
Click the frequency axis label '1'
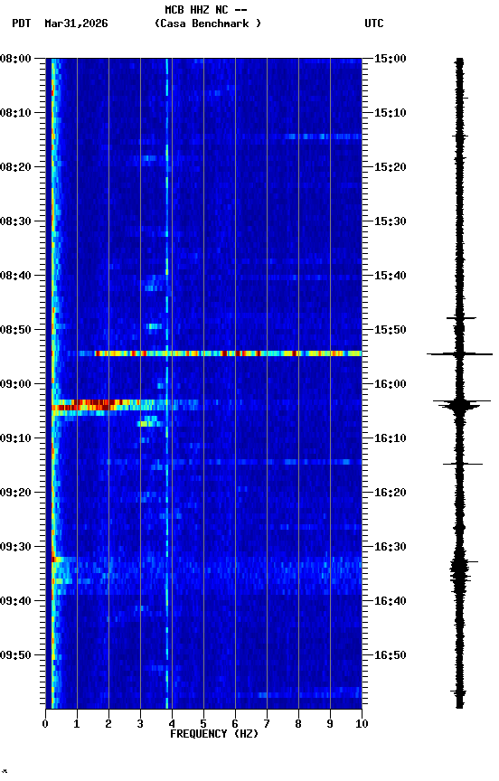click(x=77, y=724)
